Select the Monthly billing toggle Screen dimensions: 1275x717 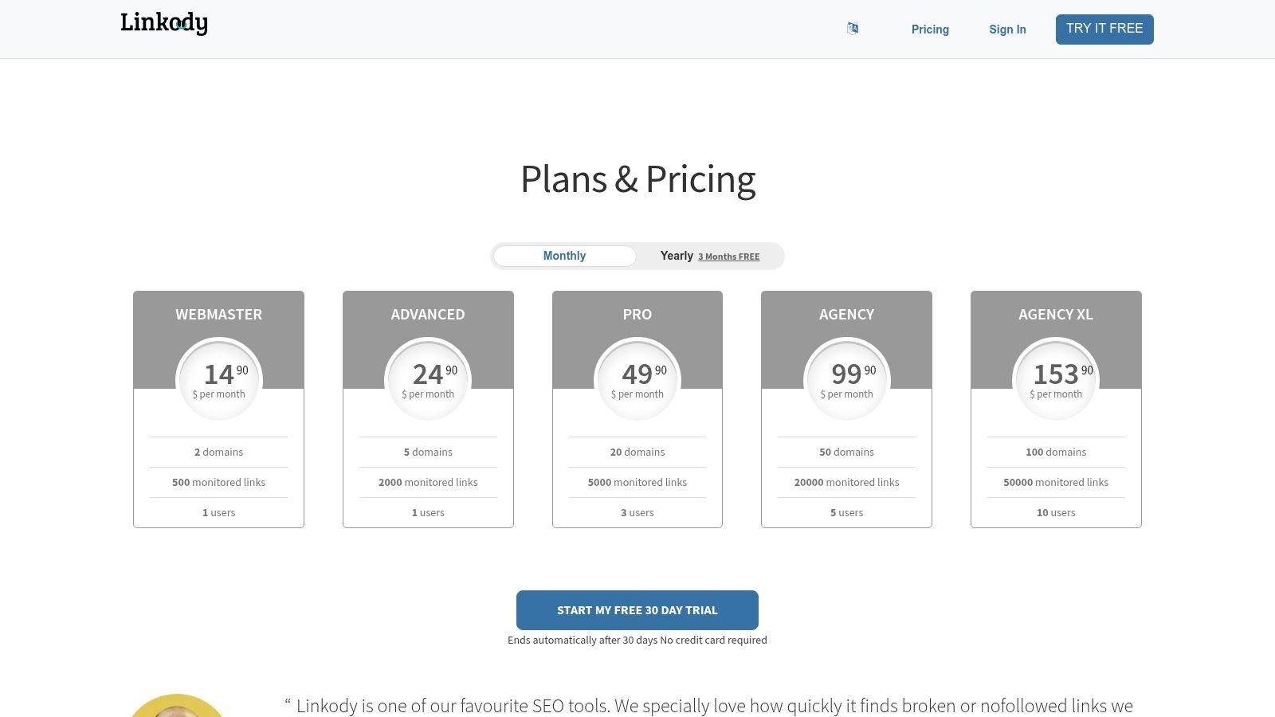[564, 256]
